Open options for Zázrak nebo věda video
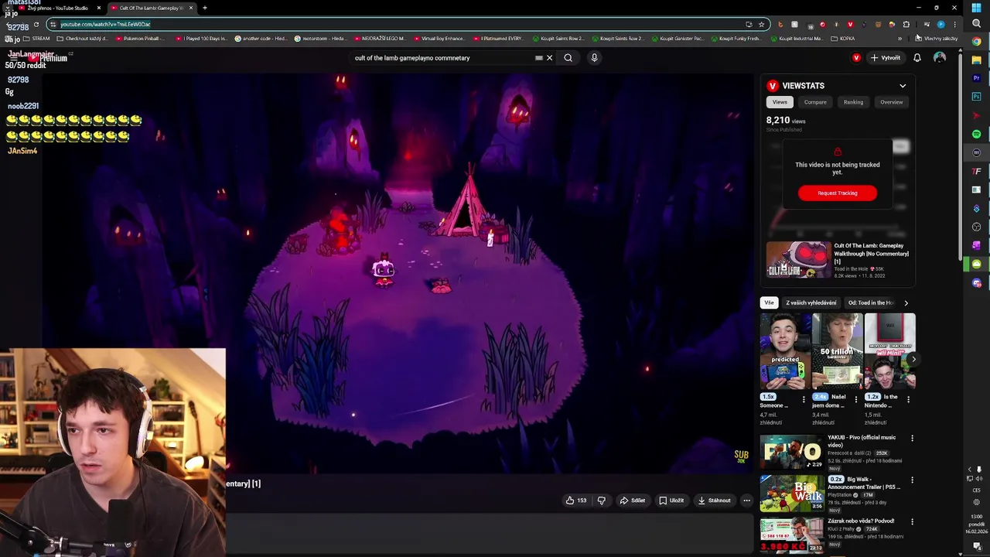The width and height of the screenshot is (990, 557). point(912,521)
